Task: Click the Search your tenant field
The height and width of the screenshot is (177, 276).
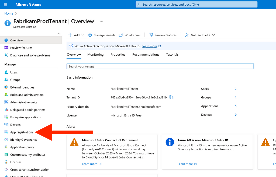Action: [160, 66]
